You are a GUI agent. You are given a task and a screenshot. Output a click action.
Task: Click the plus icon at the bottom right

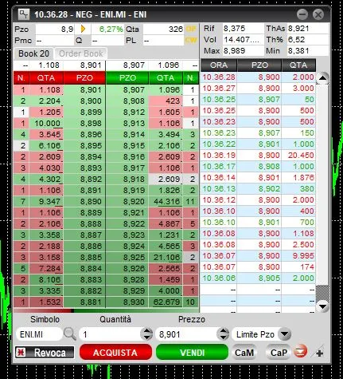(x=319, y=353)
